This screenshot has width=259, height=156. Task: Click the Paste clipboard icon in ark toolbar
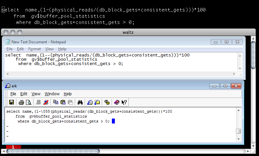tap(63, 102)
